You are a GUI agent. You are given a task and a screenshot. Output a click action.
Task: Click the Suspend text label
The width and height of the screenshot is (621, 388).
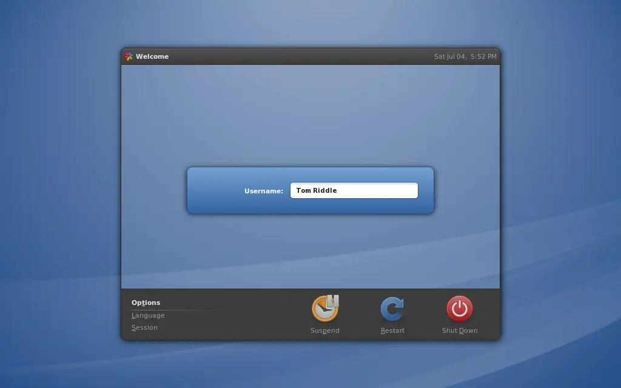[325, 330]
